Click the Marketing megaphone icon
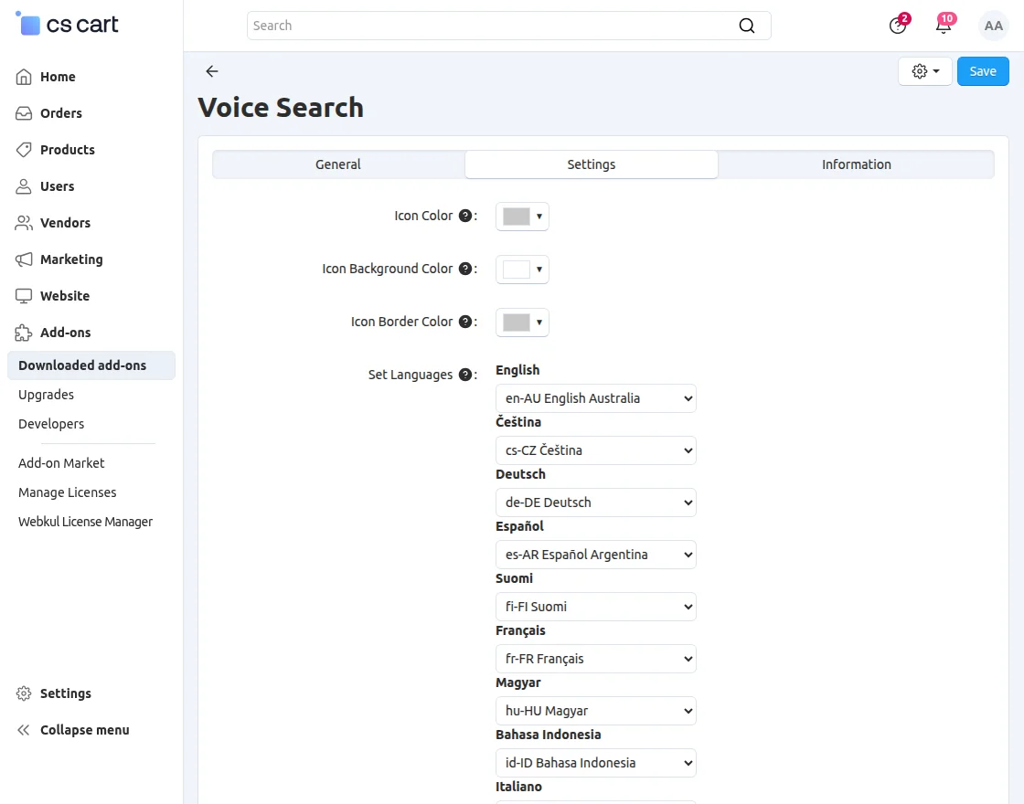 [24, 259]
